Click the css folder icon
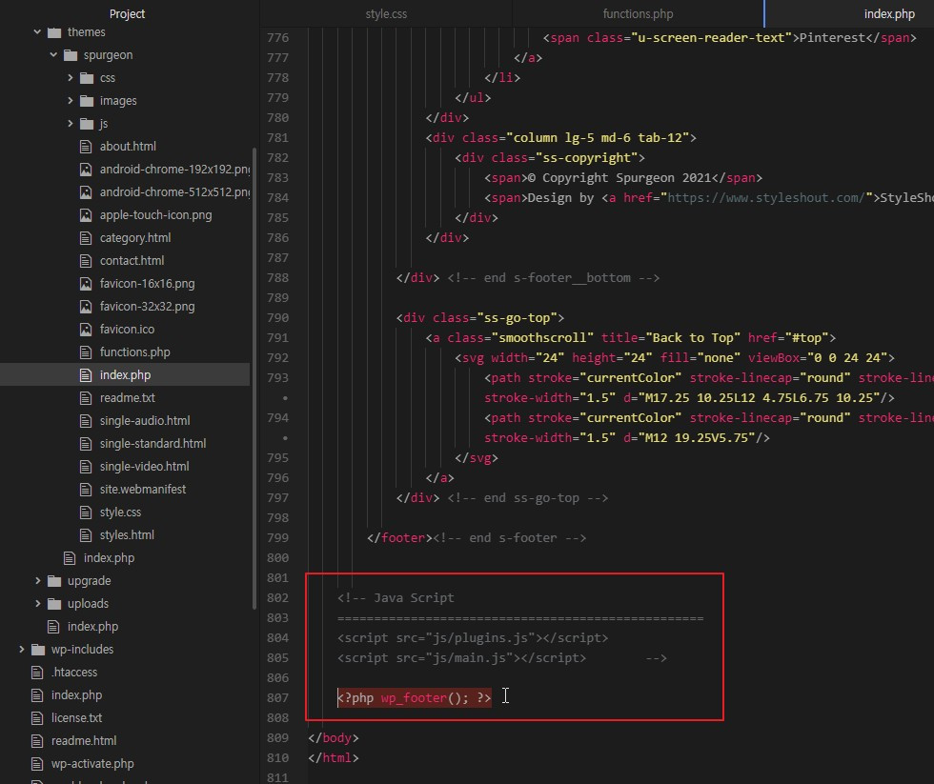 coord(87,78)
